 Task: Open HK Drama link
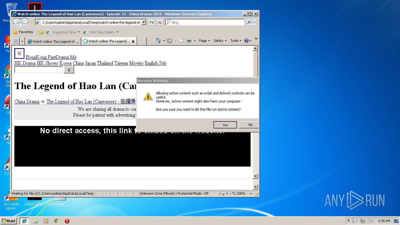tap(25, 63)
